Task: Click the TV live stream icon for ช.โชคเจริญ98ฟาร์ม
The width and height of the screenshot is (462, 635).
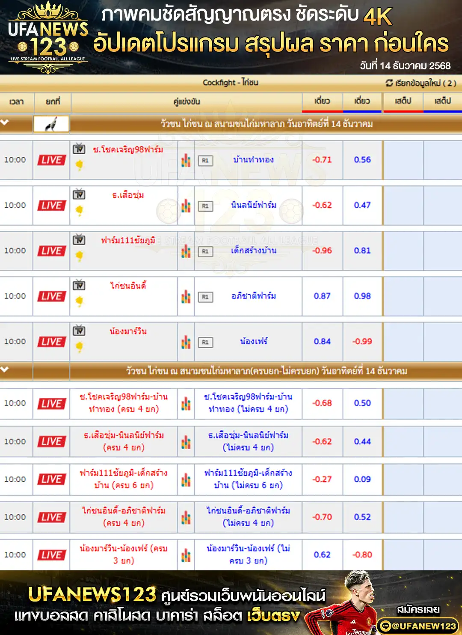Action: (x=79, y=149)
